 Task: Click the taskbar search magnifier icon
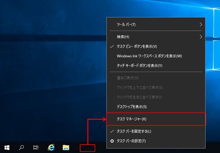[x=21, y=147]
